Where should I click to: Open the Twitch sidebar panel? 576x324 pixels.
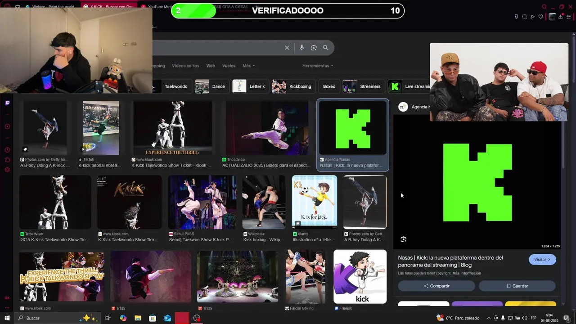pyautogui.click(x=7, y=103)
